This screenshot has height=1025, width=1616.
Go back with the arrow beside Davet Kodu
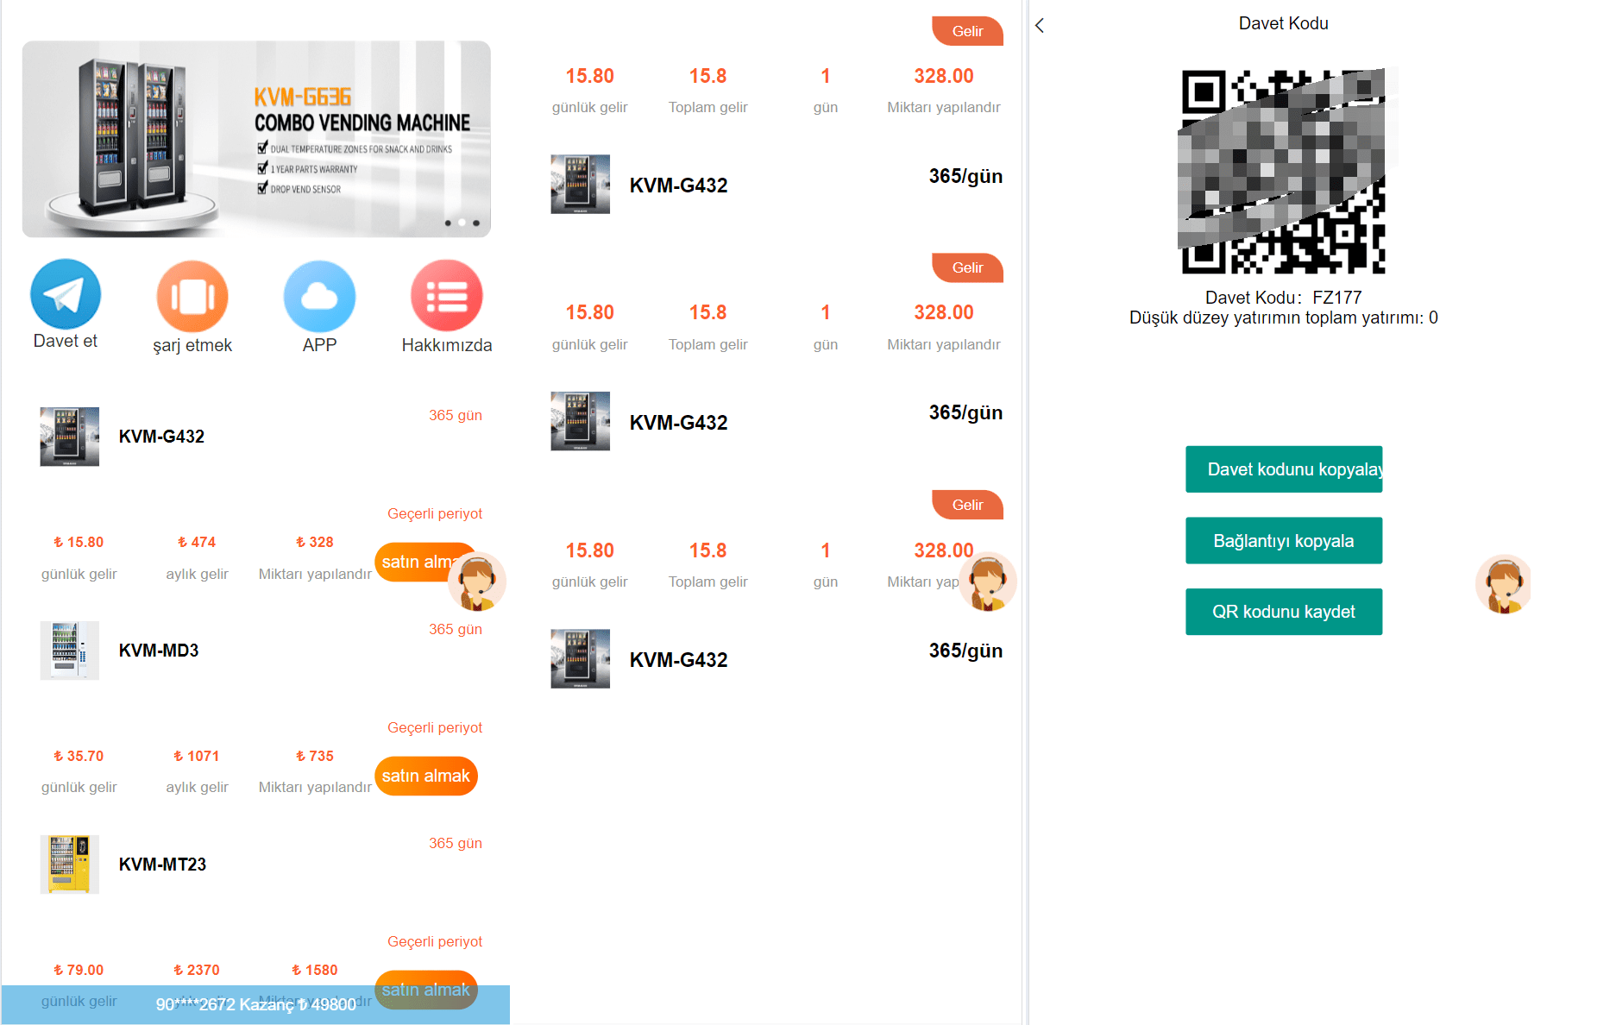coord(1041,25)
